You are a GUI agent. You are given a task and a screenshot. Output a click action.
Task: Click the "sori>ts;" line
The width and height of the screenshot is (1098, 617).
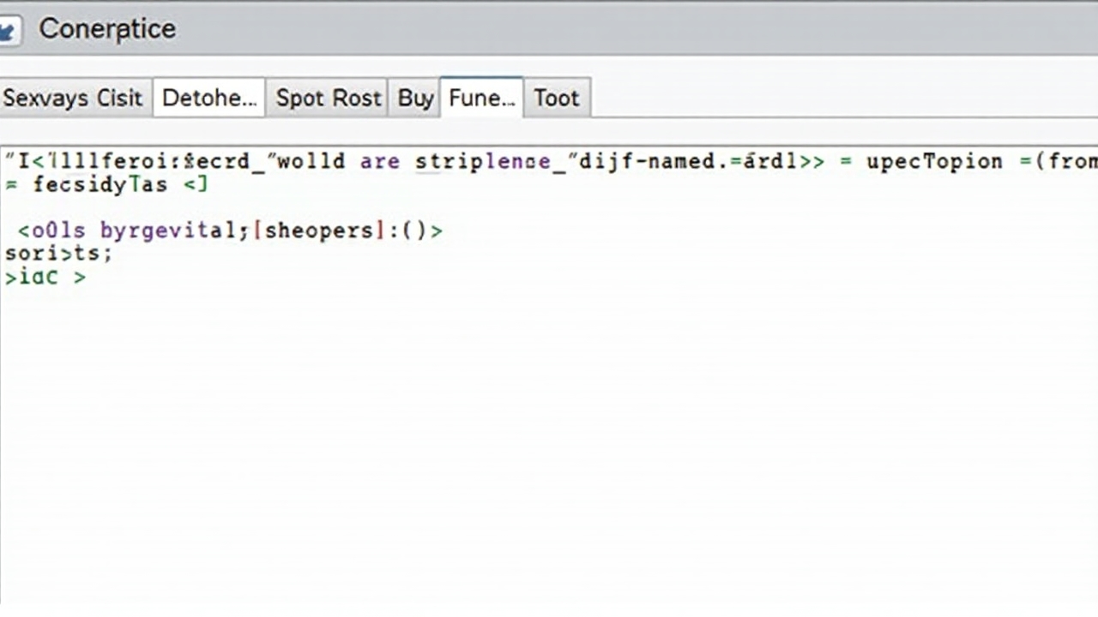58,254
